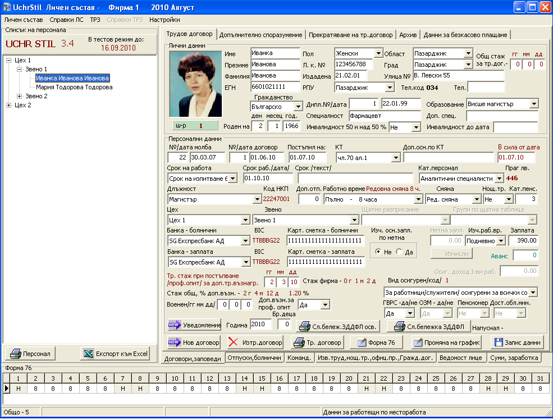The height and width of the screenshot is (420, 553).
Task: Open the Длъжност dropdown
Action: [x=257, y=199]
